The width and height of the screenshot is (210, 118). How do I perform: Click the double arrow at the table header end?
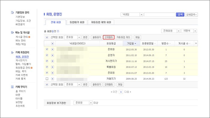click(x=196, y=43)
